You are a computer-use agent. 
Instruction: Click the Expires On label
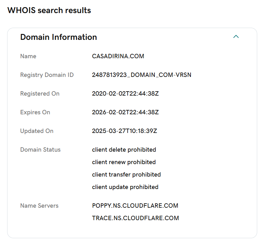point(35,112)
